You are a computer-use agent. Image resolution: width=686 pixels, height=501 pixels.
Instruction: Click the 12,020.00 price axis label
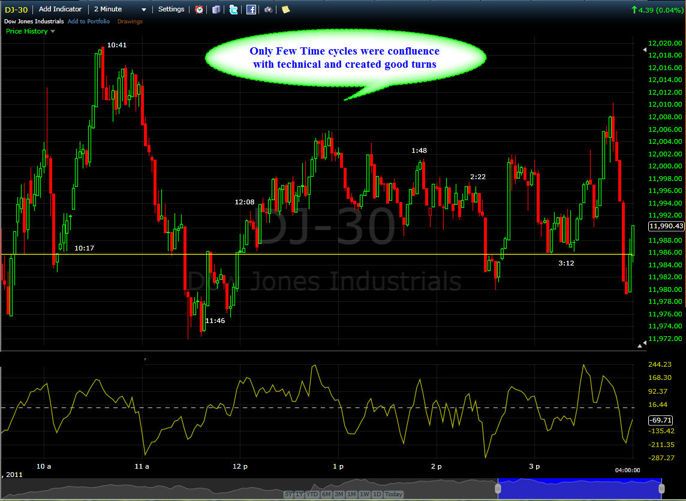(x=665, y=43)
